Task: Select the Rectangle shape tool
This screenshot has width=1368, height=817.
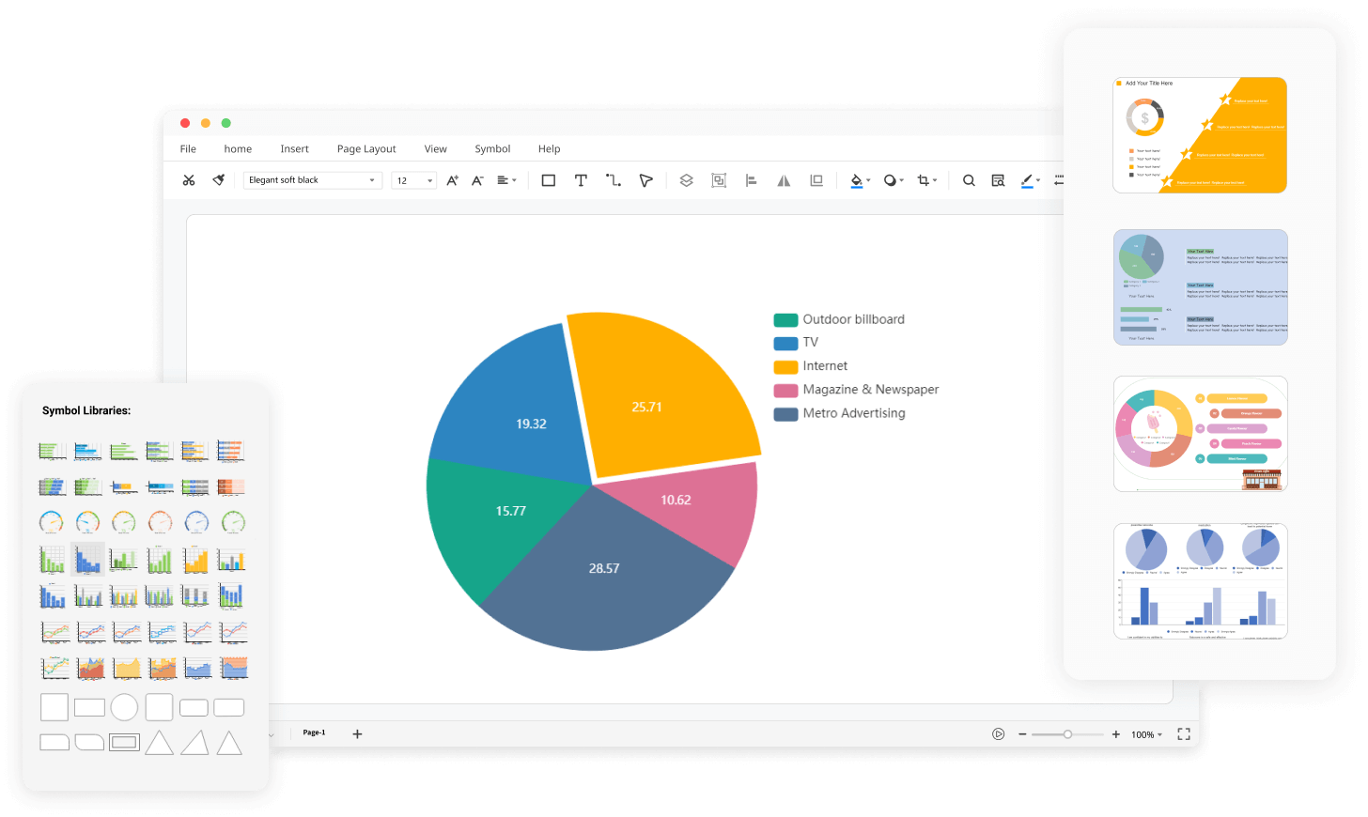Action: pyautogui.click(x=549, y=180)
